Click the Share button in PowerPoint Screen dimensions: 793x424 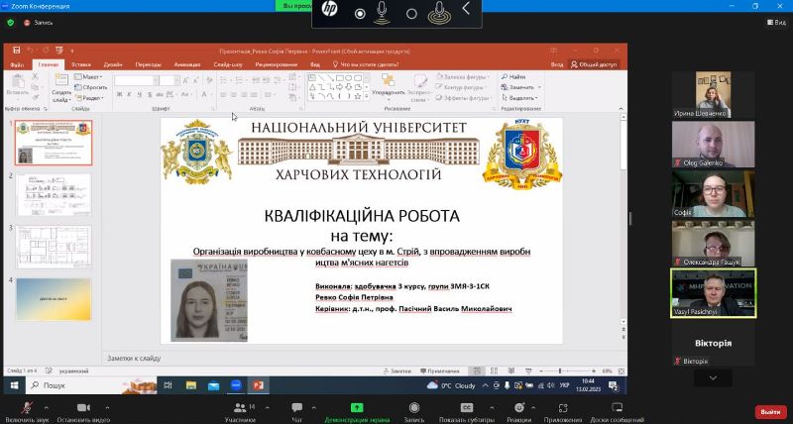tap(594, 64)
